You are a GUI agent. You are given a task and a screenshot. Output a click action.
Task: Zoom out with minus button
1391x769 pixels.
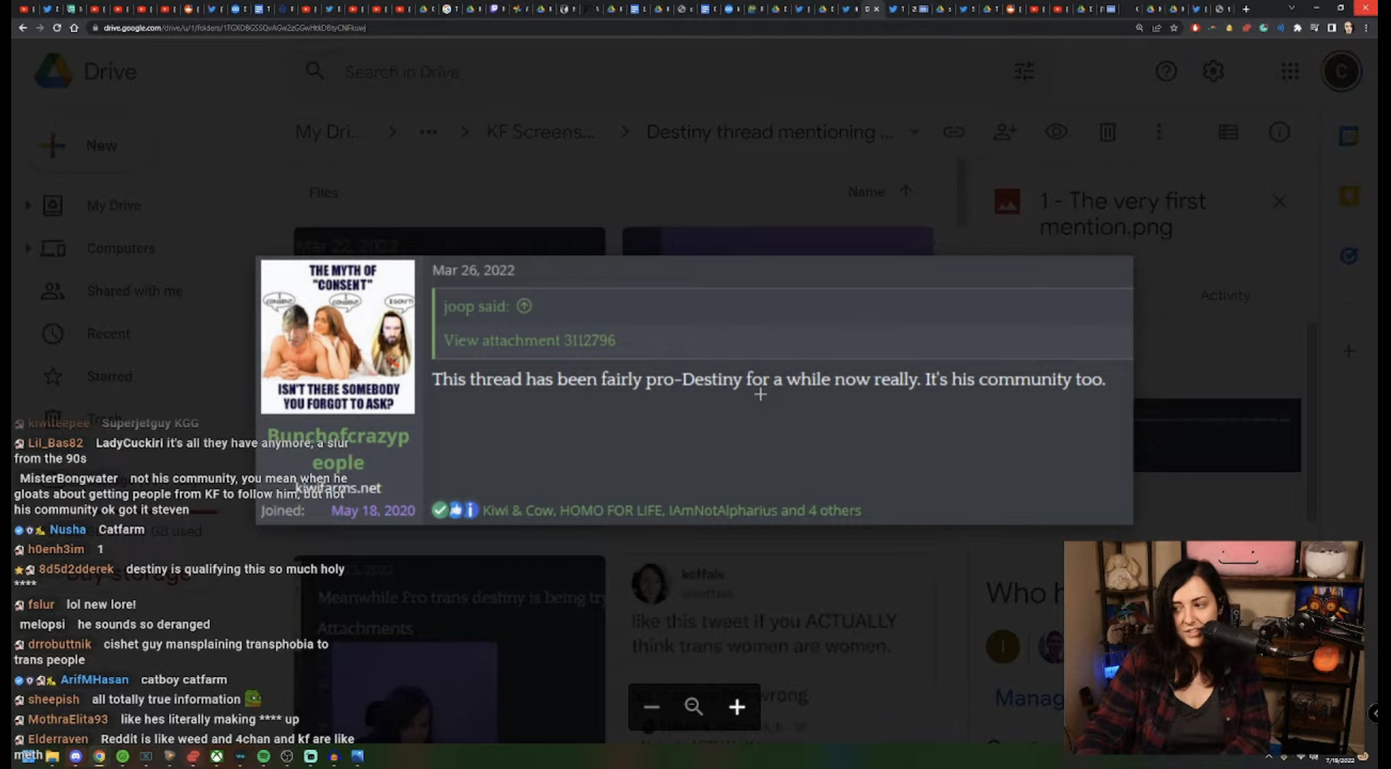pyautogui.click(x=651, y=707)
